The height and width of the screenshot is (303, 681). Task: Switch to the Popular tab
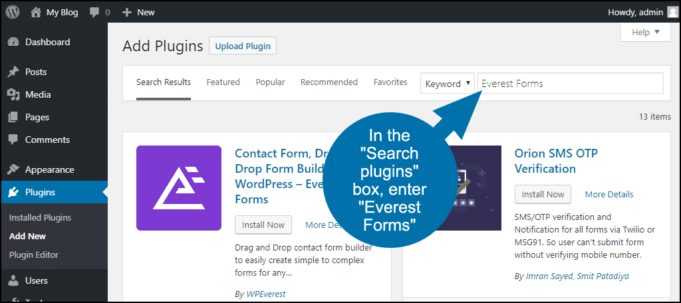click(x=270, y=82)
